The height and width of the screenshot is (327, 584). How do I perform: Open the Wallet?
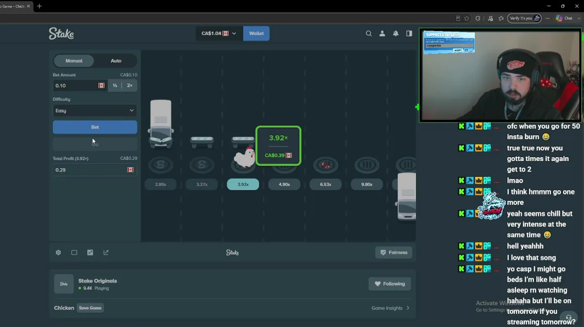click(x=256, y=33)
